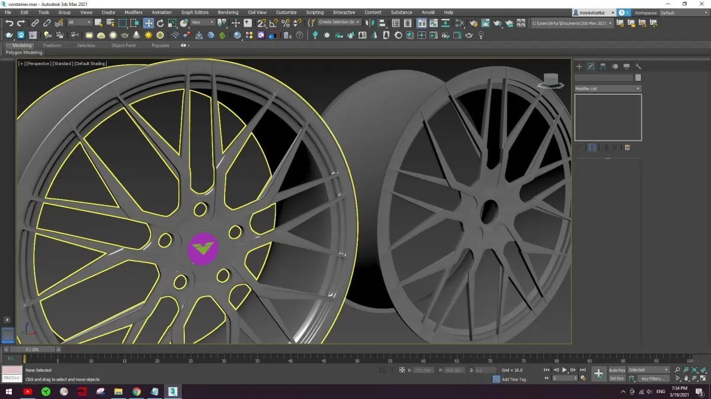Screen dimensions: 711x399
Task: Toggle Absolute/Offset transform type-in mode
Action: click(x=402, y=370)
